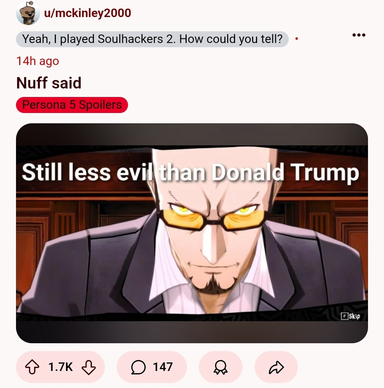The image size is (384, 388).
Task: Click the Still less evil caption text
Action: pos(190,172)
